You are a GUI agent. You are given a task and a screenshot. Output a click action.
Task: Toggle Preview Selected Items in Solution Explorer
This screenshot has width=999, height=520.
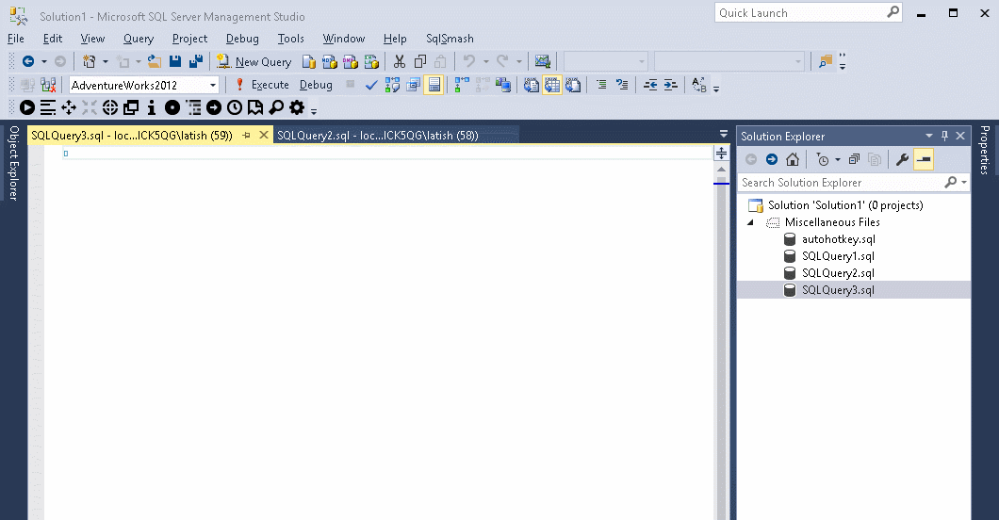tap(924, 159)
